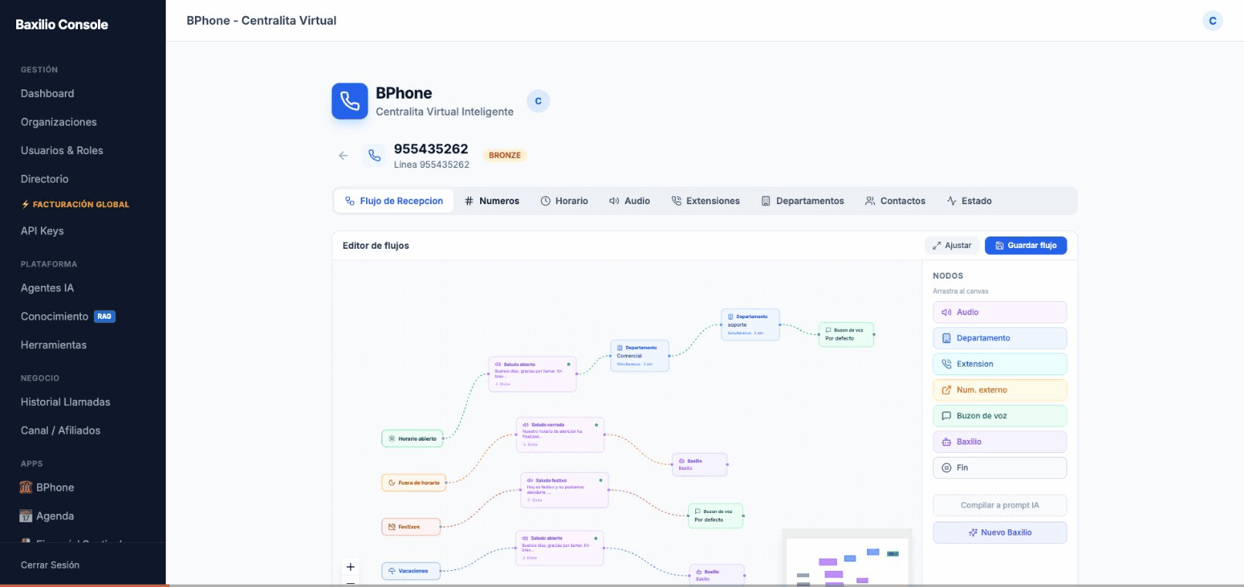Image resolution: width=1244 pixels, height=587 pixels.
Task: Open Historial Llamadas in the sidebar
Action: tap(66, 402)
